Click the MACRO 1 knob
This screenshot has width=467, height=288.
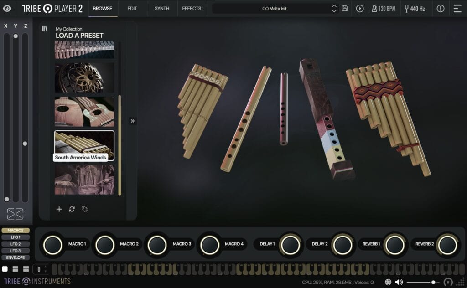[x=53, y=245]
